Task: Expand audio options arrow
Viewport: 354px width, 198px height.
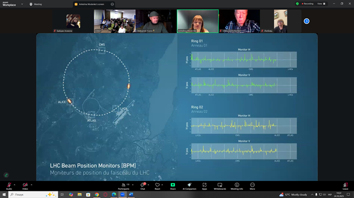Action: pos(14,185)
